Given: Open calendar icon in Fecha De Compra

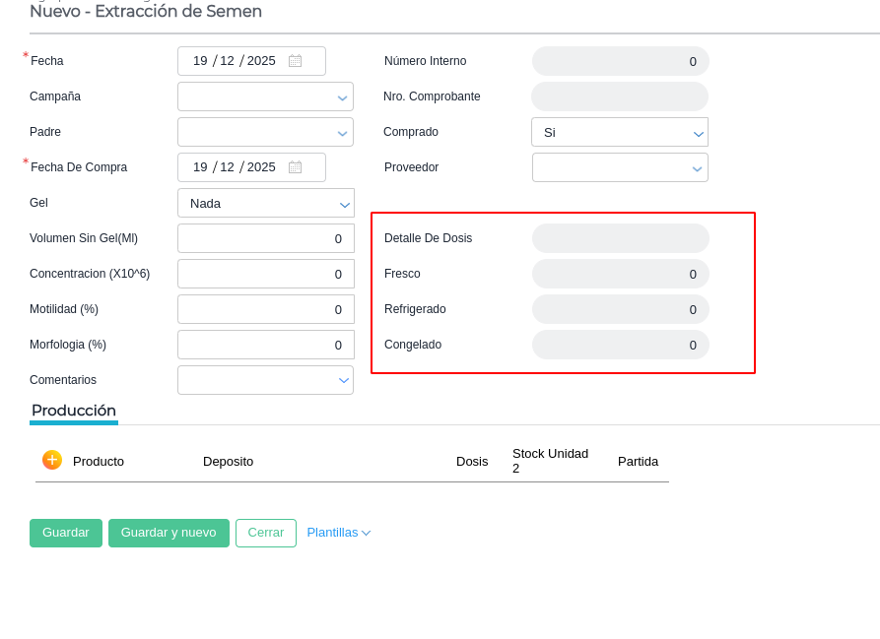Looking at the screenshot, I should [295, 167].
